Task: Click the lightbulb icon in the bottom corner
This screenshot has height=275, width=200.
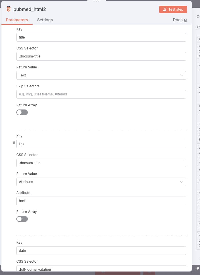Action: coord(197,268)
